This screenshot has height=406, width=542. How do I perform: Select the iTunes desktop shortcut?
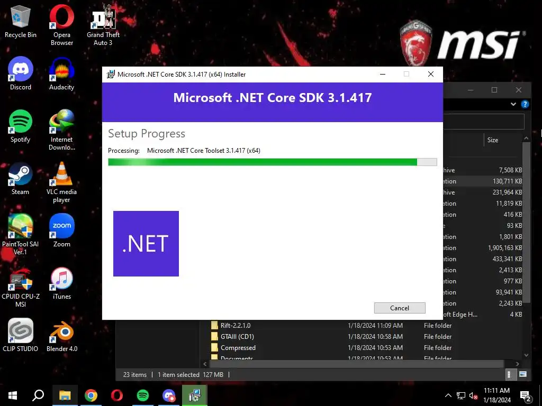[61, 283]
